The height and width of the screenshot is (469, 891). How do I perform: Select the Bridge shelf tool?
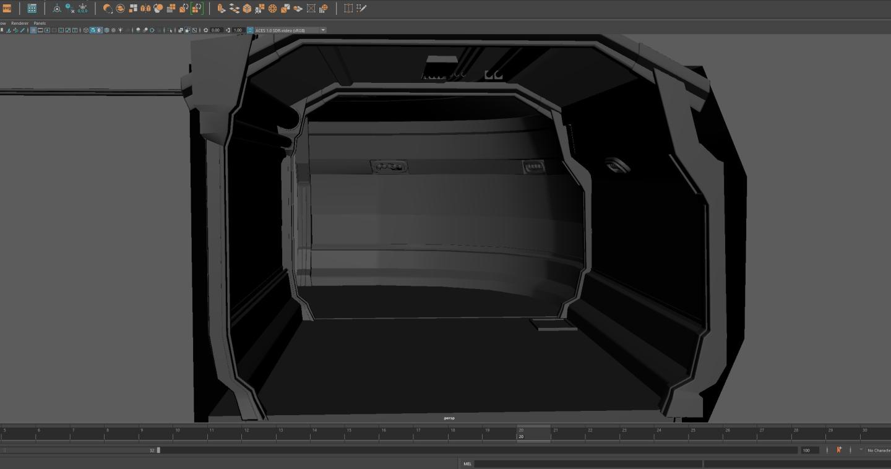pos(235,9)
